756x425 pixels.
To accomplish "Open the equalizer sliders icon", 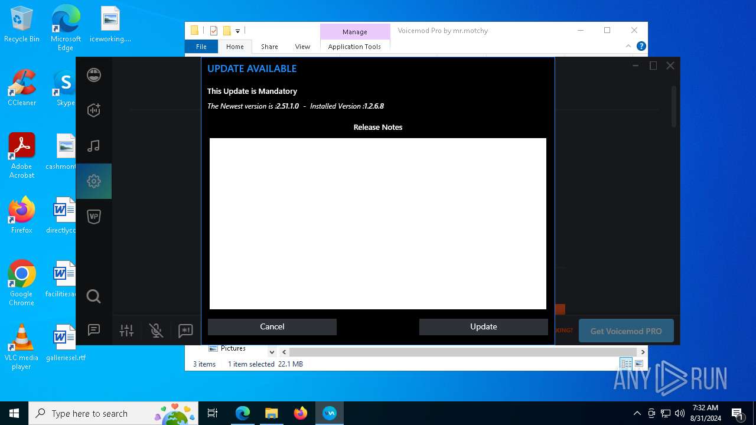I will click(127, 331).
